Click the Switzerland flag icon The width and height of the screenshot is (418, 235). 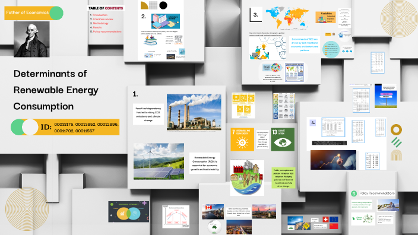pos(325,220)
